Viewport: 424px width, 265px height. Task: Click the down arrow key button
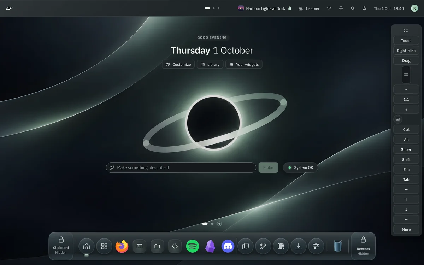coord(406,210)
